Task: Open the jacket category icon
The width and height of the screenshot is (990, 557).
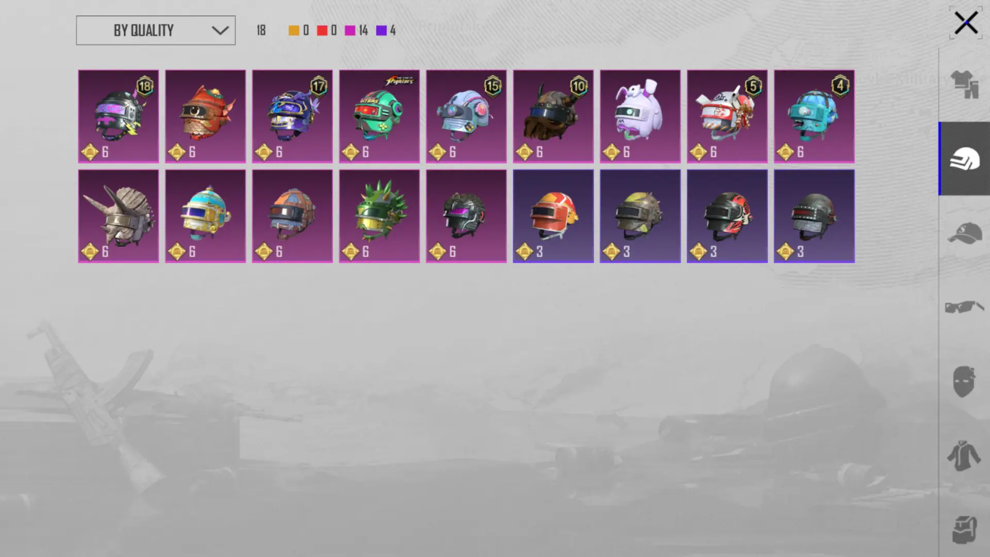Action: click(963, 455)
